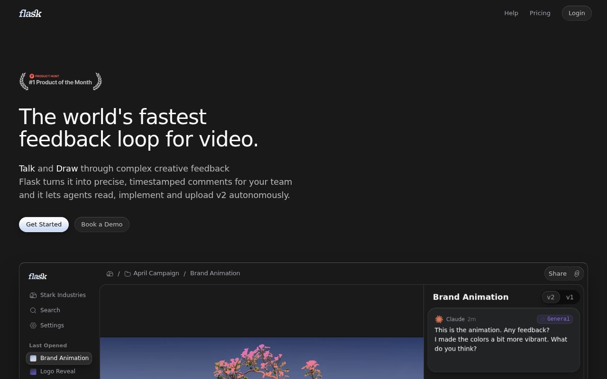Screen dimensions: 607x379
Task: Click the Login button
Action: [x=577, y=13]
